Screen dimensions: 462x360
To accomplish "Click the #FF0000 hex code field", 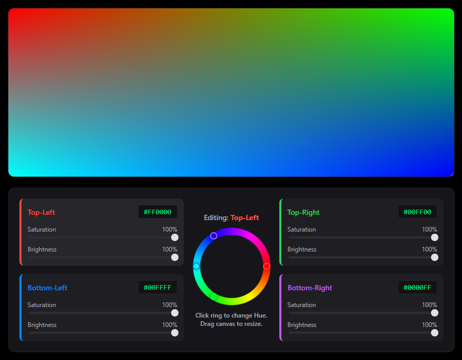I will coord(157,212).
